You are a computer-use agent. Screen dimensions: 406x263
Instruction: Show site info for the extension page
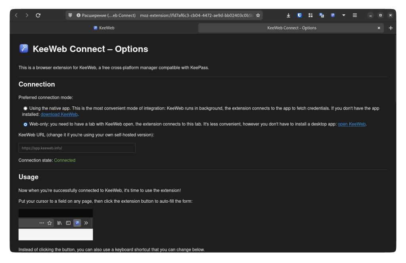[79, 15]
